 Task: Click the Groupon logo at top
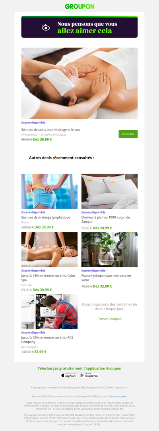pyautogui.click(x=79, y=7)
